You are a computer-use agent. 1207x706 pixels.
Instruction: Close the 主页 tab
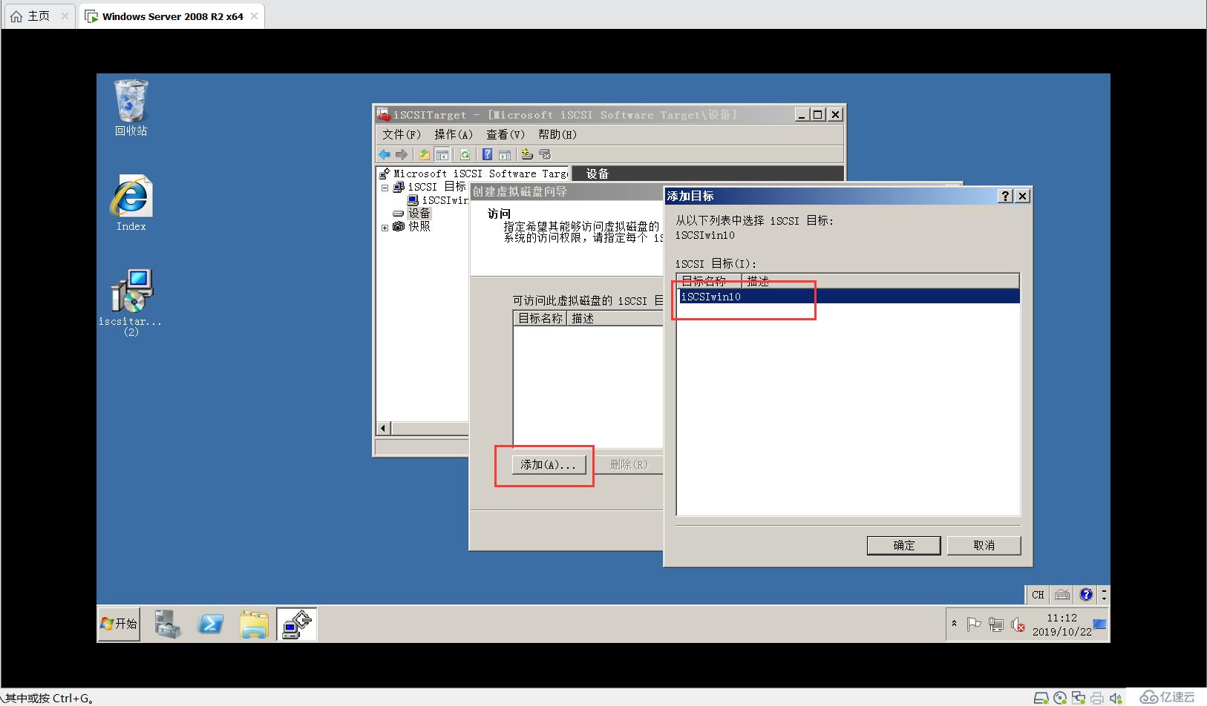(x=65, y=16)
